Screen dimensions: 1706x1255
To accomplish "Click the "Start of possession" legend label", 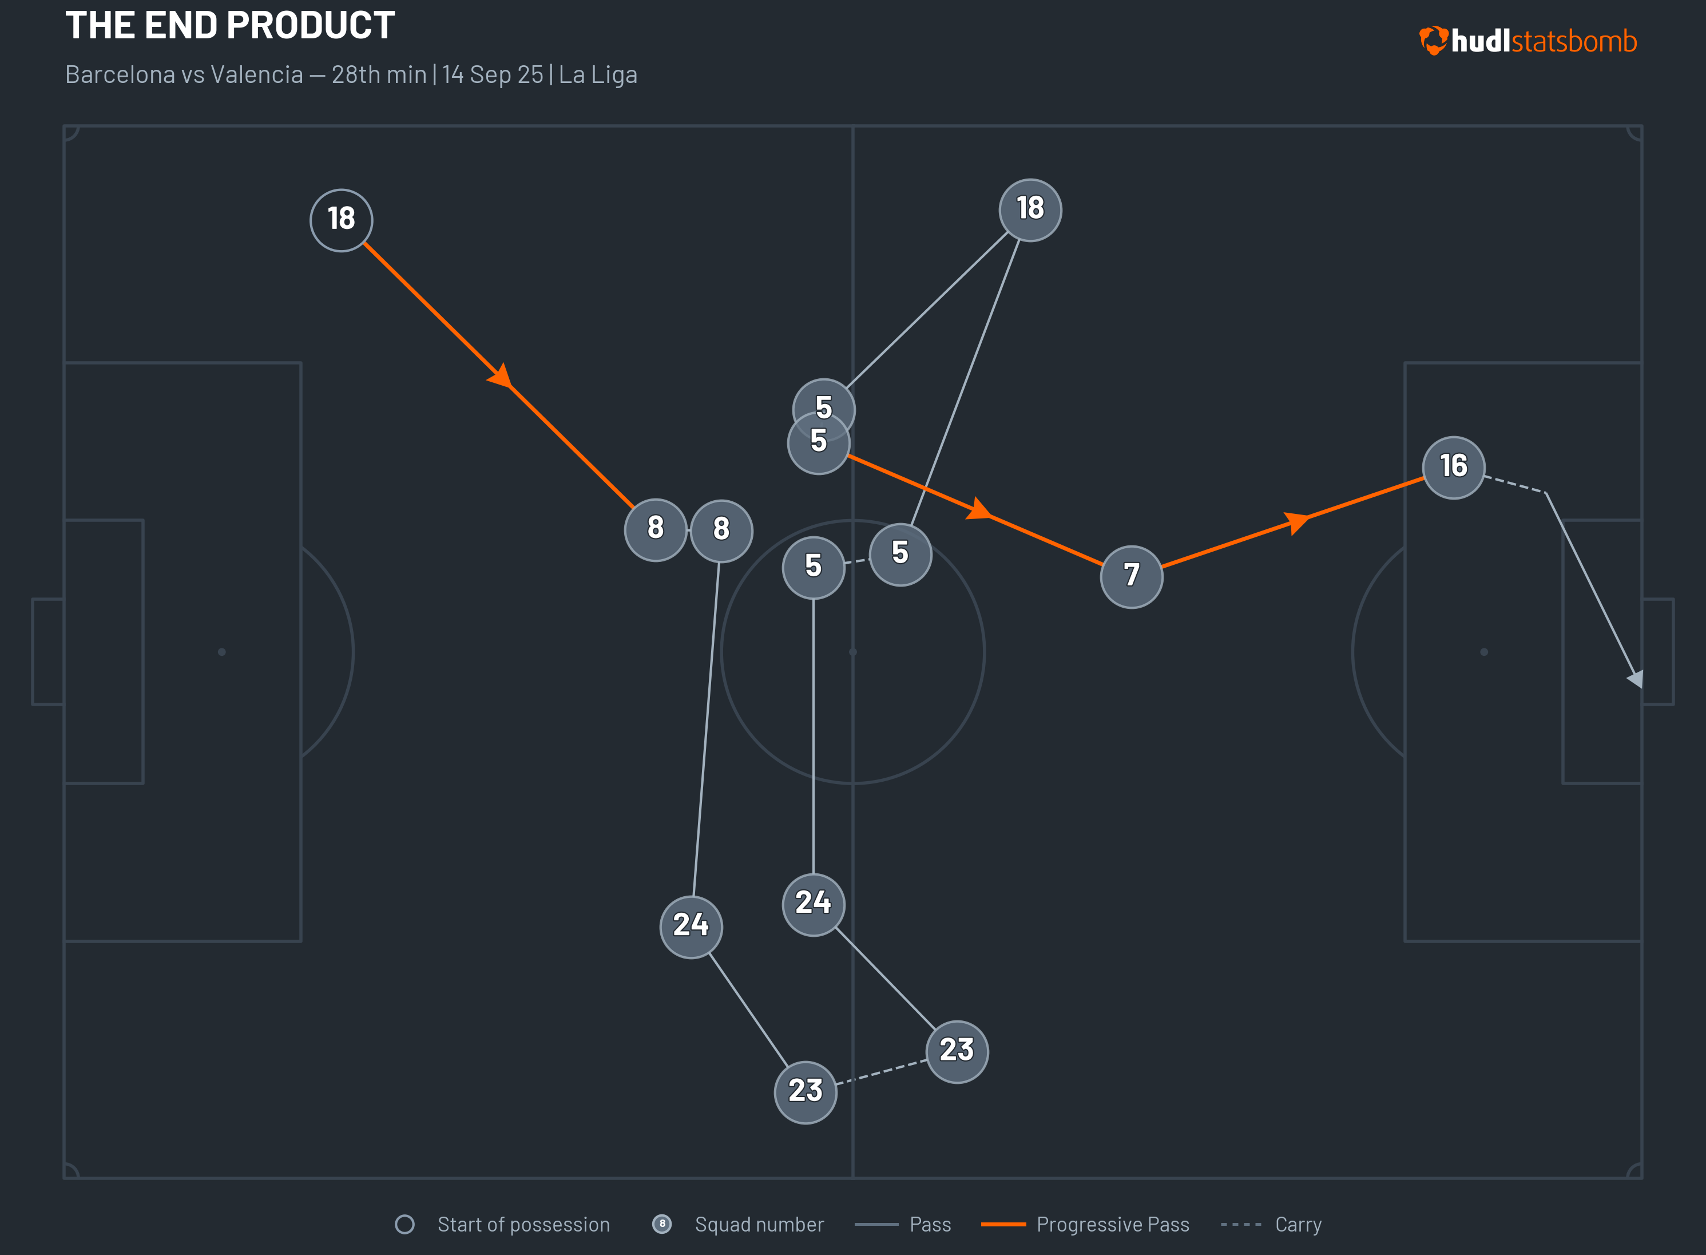I will (x=523, y=1224).
